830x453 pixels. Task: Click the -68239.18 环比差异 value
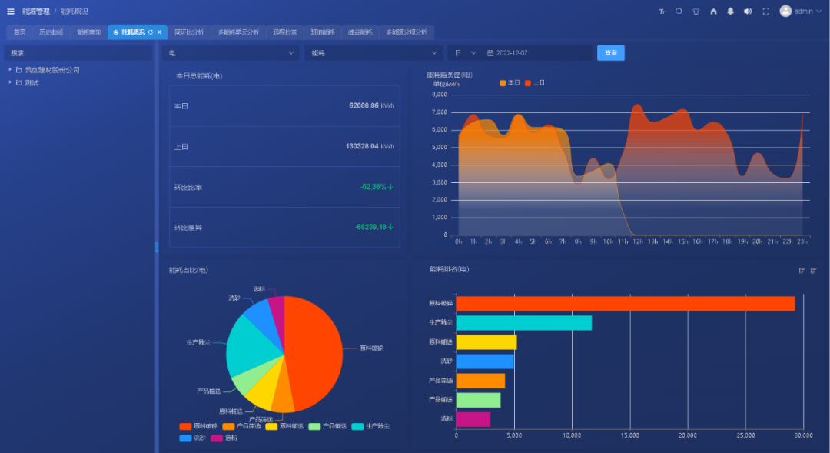click(373, 227)
